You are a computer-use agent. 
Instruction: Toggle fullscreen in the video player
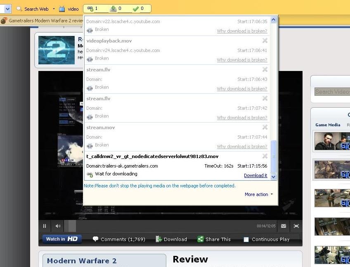coord(296,226)
